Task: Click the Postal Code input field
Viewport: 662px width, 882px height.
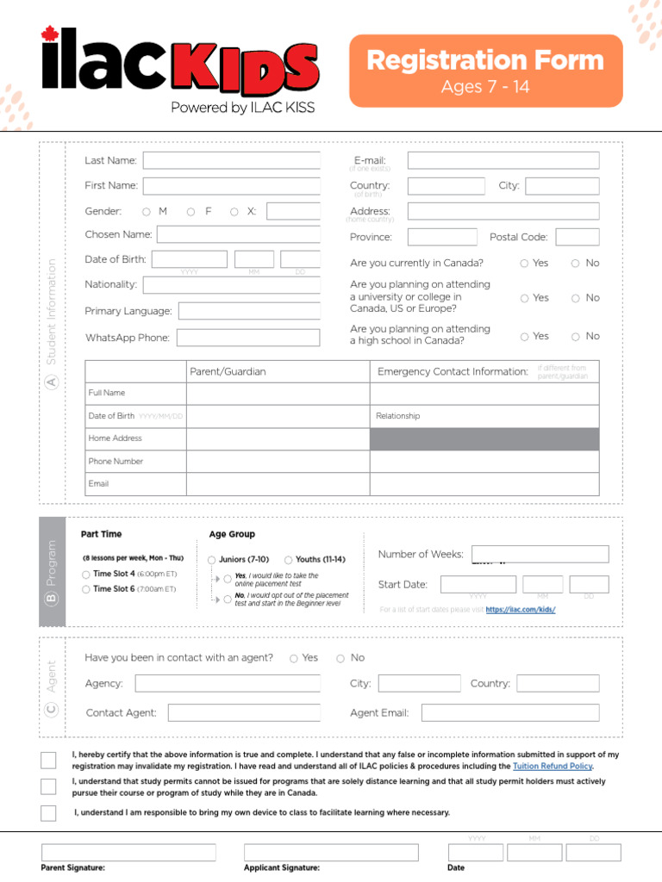Action: [577, 237]
